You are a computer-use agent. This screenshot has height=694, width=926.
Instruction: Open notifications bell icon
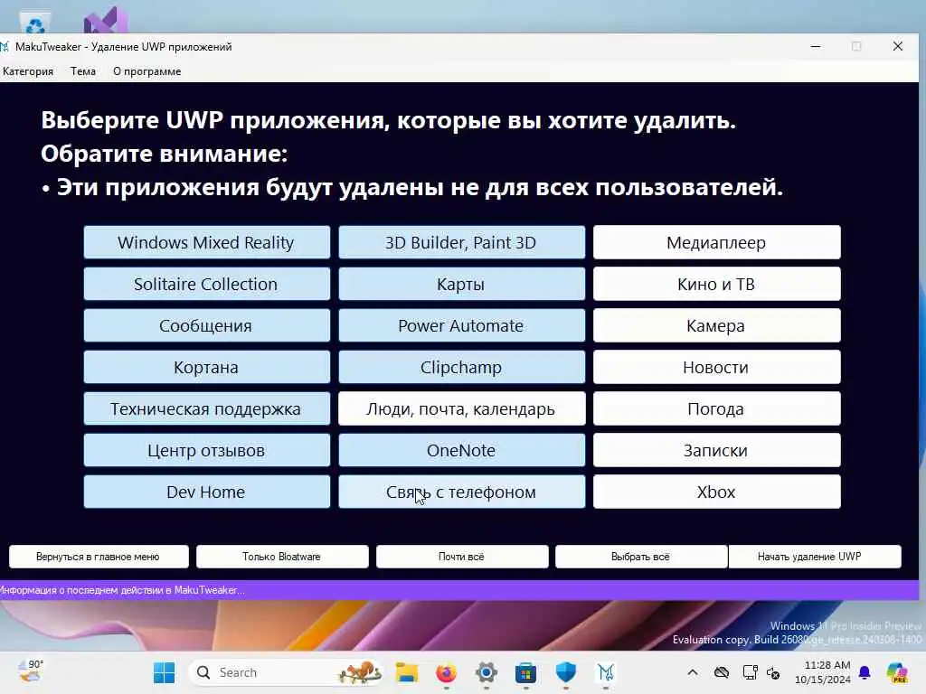(865, 672)
